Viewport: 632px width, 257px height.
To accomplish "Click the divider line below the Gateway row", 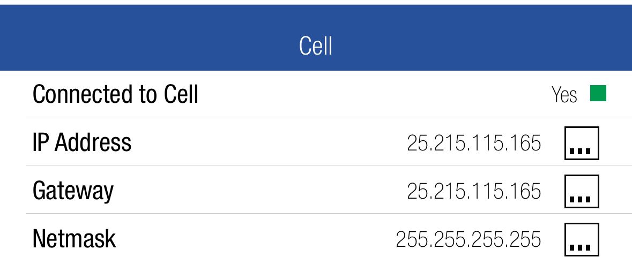I will pos(322,214).
